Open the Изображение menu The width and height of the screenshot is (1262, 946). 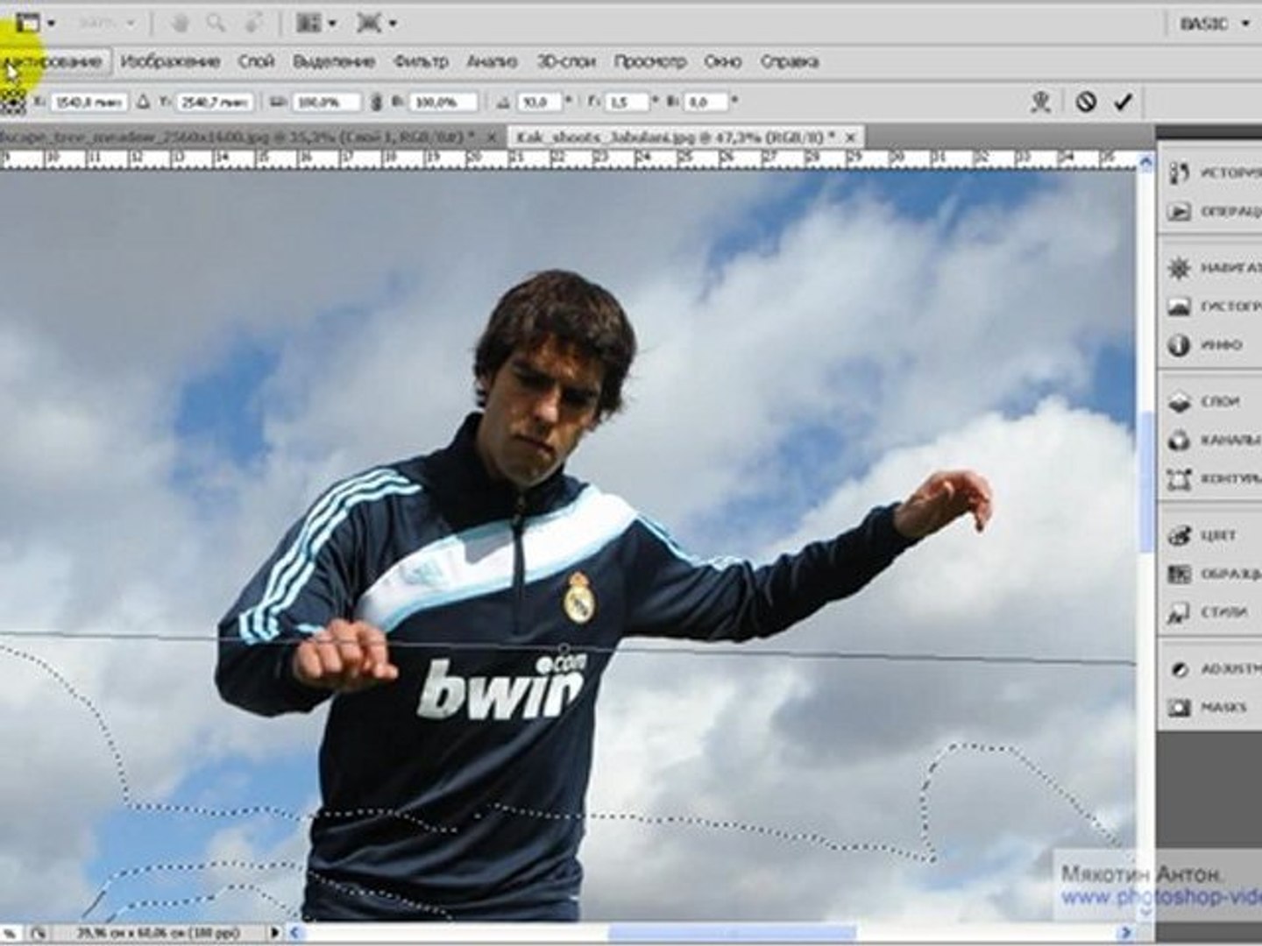pyautogui.click(x=170, y=61)
